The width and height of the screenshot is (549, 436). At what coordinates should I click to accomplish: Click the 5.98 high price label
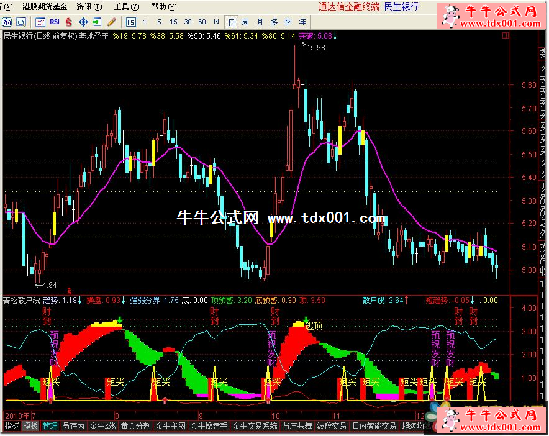click(318, 48)
